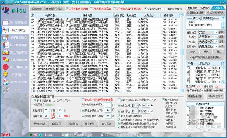The width and height of the screenshot is (227, 138).
Task: Open the 验证码识别 lightbulb icon
Action: click(x=6, y=75)
